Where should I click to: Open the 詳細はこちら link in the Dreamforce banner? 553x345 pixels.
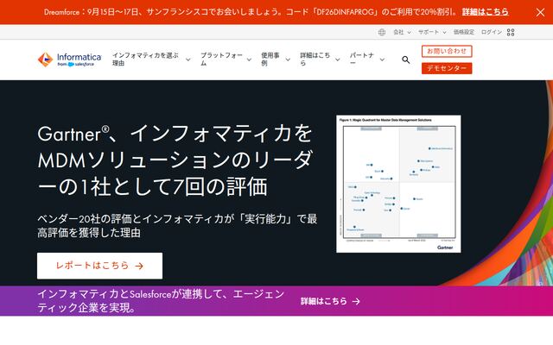[x=485, y=12]
